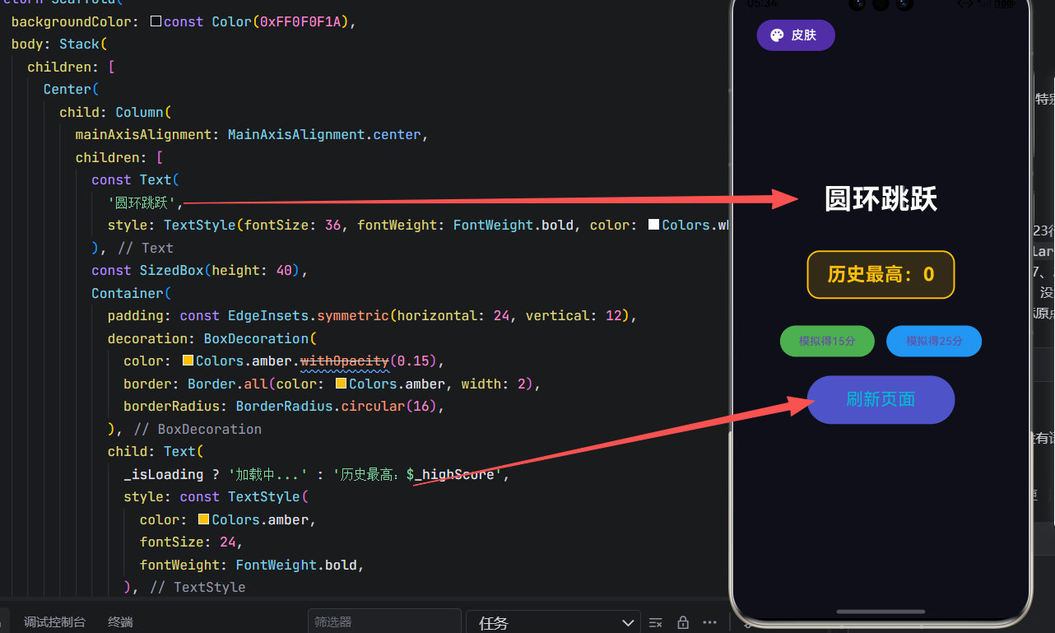Click the 'Container(' line
Image resolution: width=1055 pixels, height=633 pixels.
click(x=132, y=293)
